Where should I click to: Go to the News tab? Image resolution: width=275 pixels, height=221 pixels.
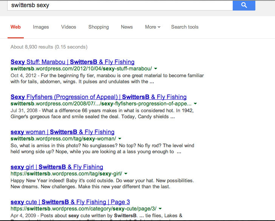(127, 27)
